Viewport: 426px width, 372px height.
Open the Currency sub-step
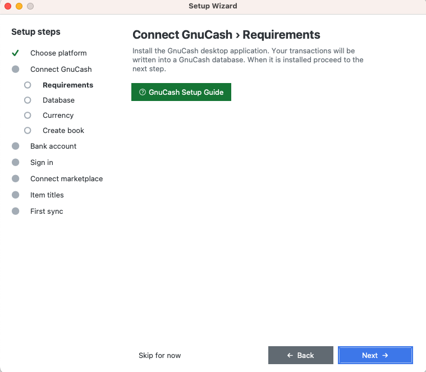(58, 116)
